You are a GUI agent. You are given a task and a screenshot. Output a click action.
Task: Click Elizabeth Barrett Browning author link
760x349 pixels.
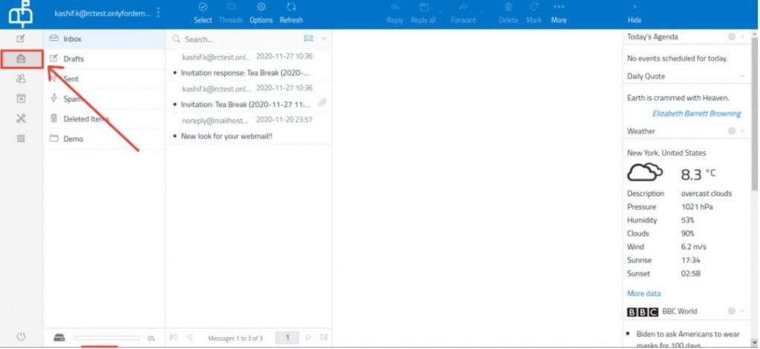click(x=696, y=113)
